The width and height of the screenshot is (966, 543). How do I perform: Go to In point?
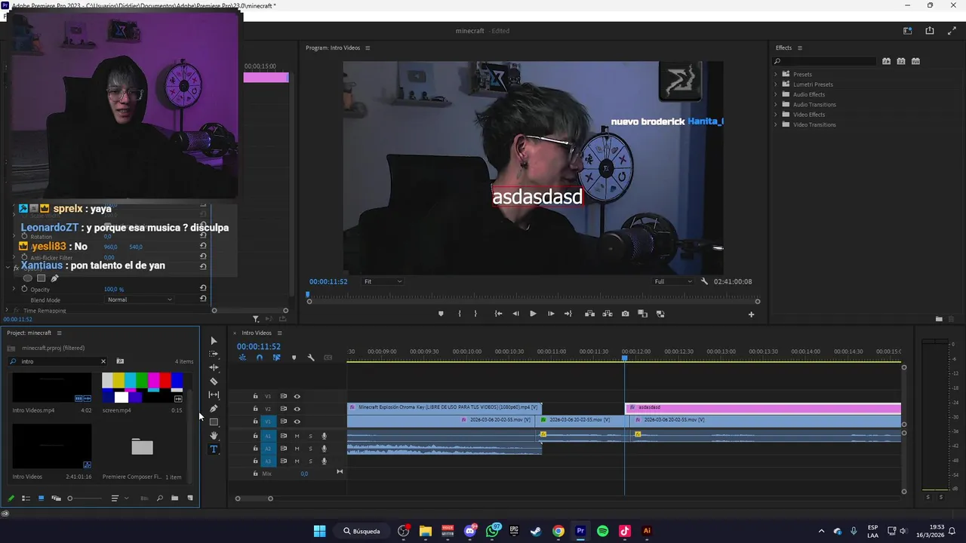tap(498, 314)
